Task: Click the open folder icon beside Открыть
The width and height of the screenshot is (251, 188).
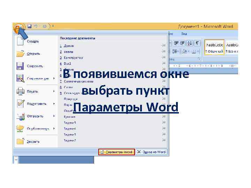Action: [x=20, y=54]
